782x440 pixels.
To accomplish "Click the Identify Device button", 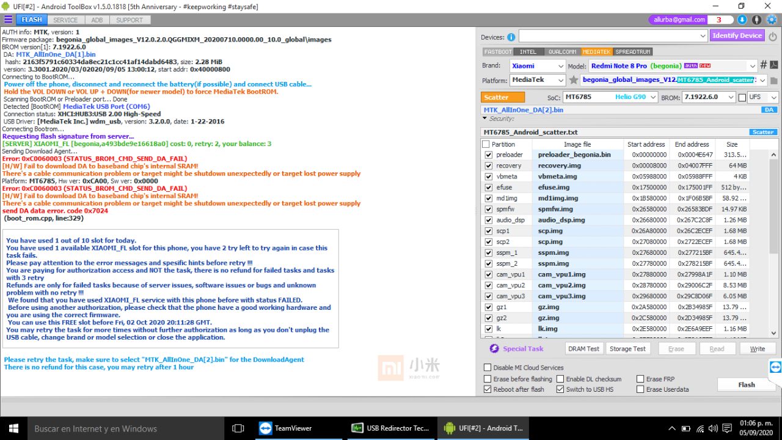I will click(x=737, y=35).
